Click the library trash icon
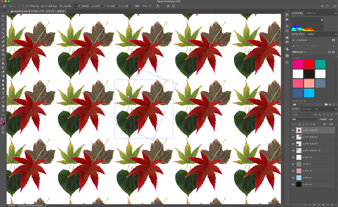The width and height of the screenshot is (338, 207). 334,105
